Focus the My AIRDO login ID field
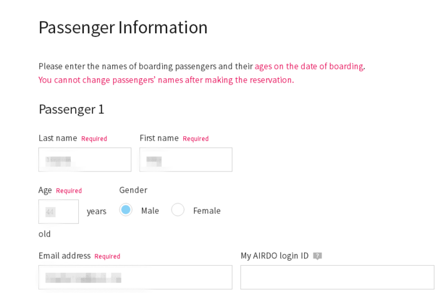438x299 pixels. coord(337,277)
